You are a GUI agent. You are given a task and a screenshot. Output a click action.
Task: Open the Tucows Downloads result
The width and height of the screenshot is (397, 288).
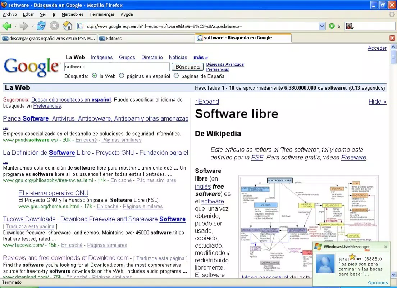pos(94,219)
